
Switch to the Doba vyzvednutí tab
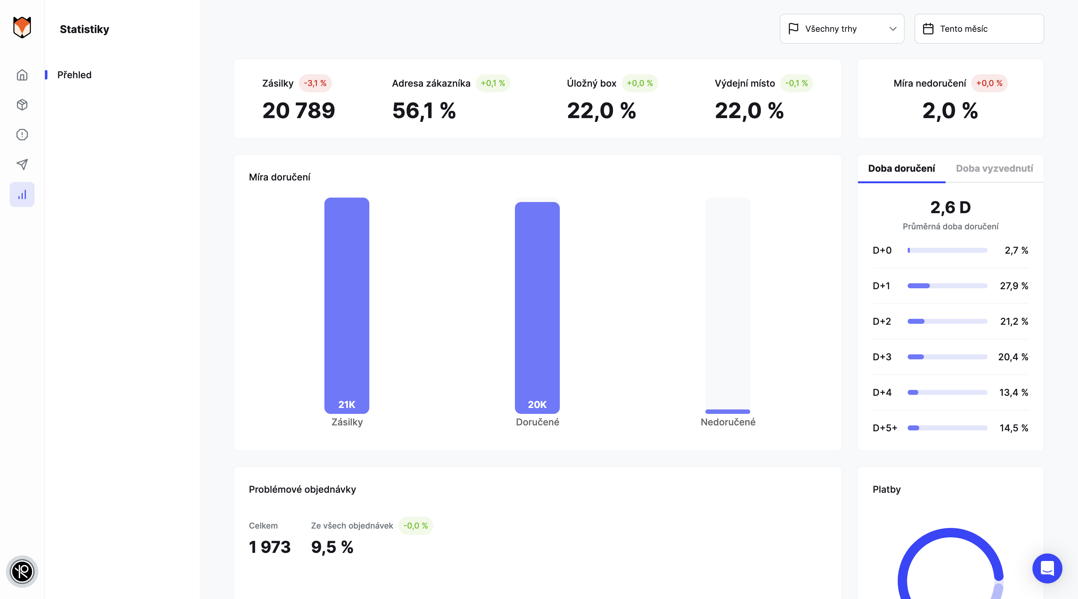click(x=994, y=169)
